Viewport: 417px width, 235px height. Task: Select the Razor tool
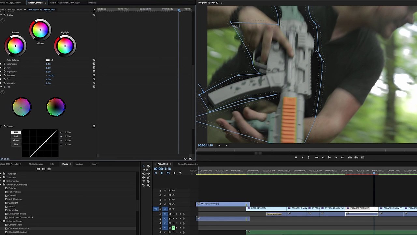pyautogui.click(x=148, y=166)
